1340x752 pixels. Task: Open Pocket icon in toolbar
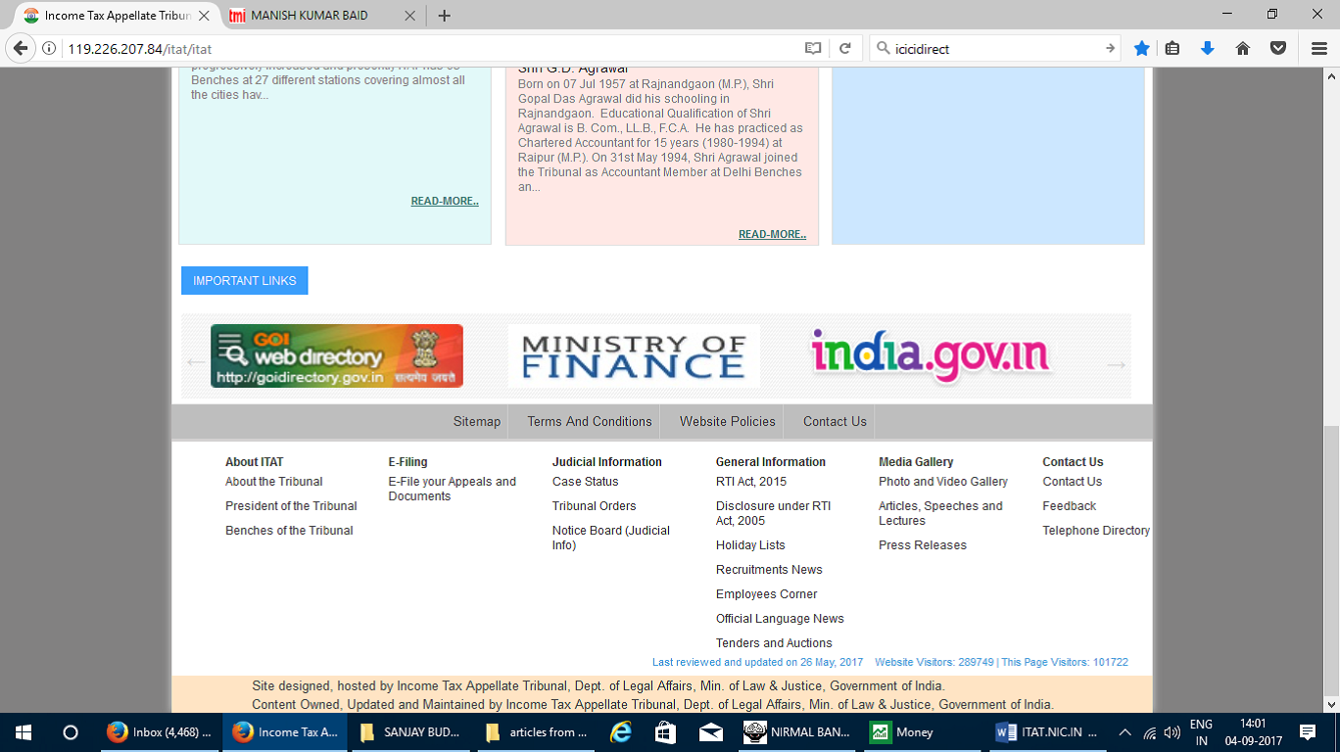click(1277, 48)
